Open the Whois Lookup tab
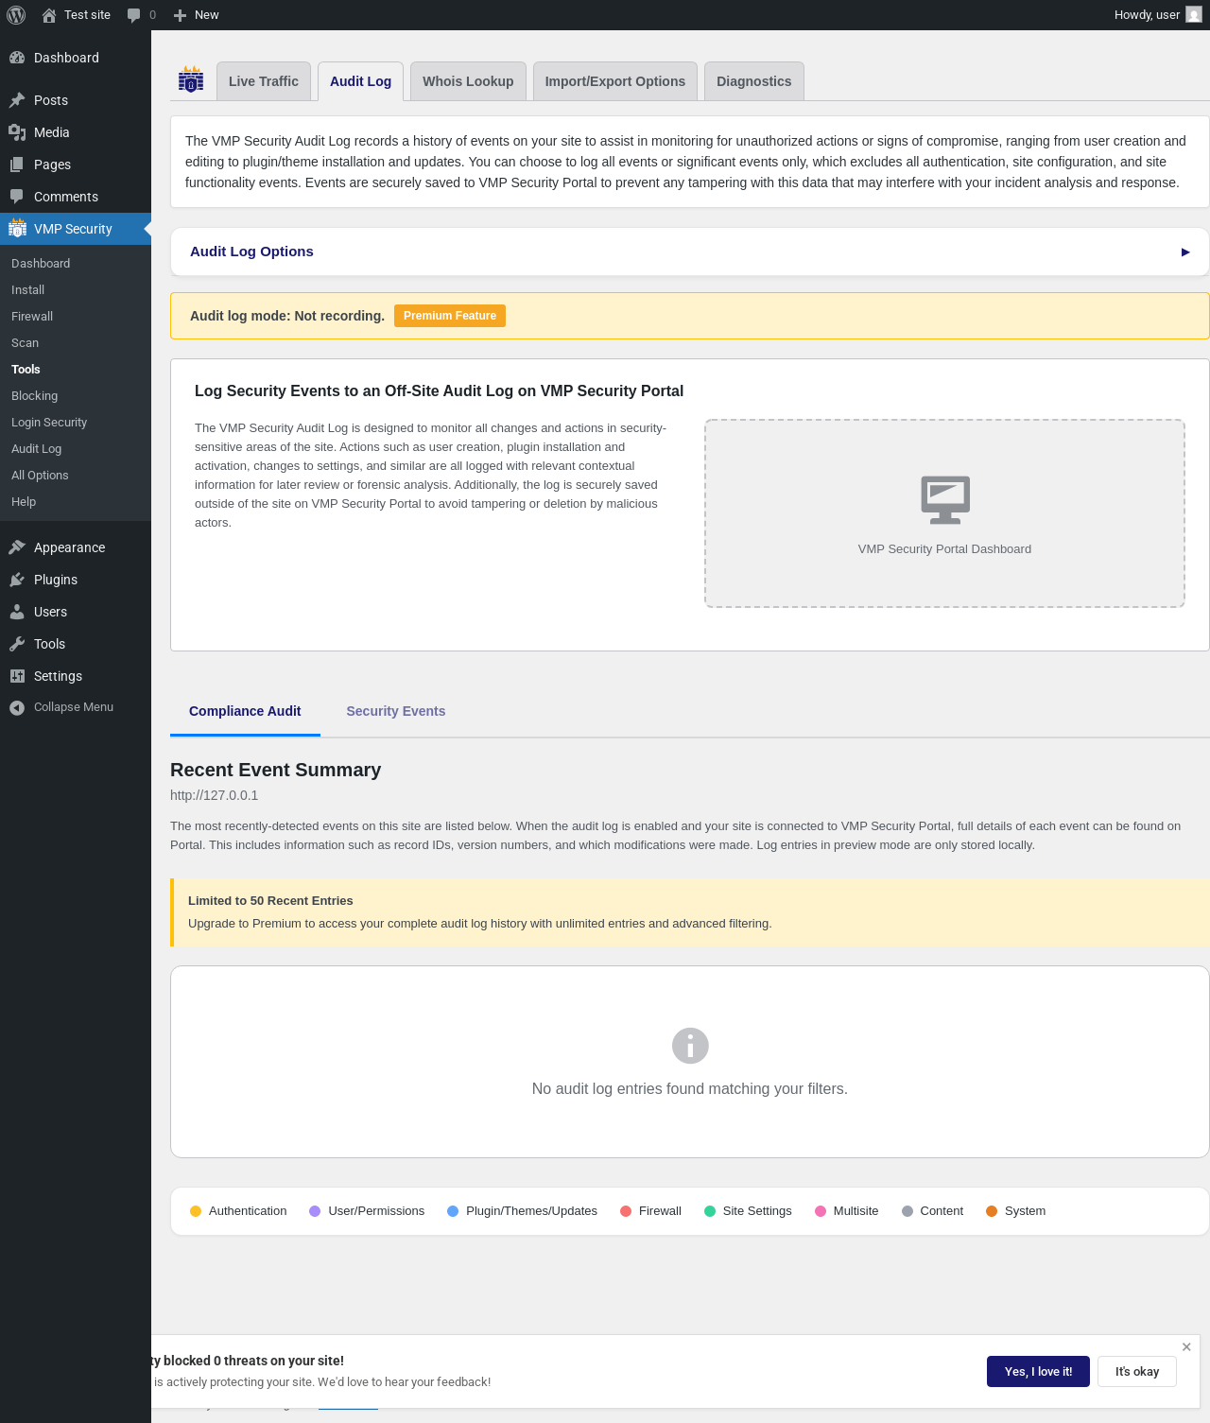This screenshot has width=1210, height=1423. (x=468, y=81)
